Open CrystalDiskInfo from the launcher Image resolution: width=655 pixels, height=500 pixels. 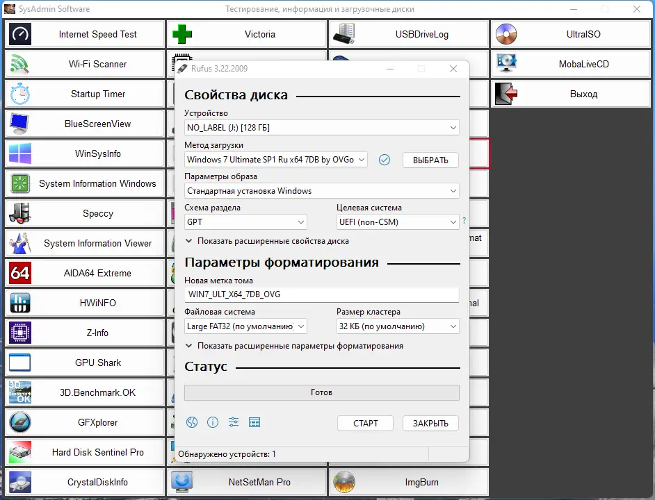84,482
